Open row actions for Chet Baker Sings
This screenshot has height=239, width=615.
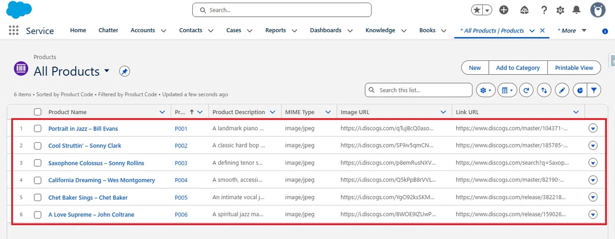click(x=593, y=197)
